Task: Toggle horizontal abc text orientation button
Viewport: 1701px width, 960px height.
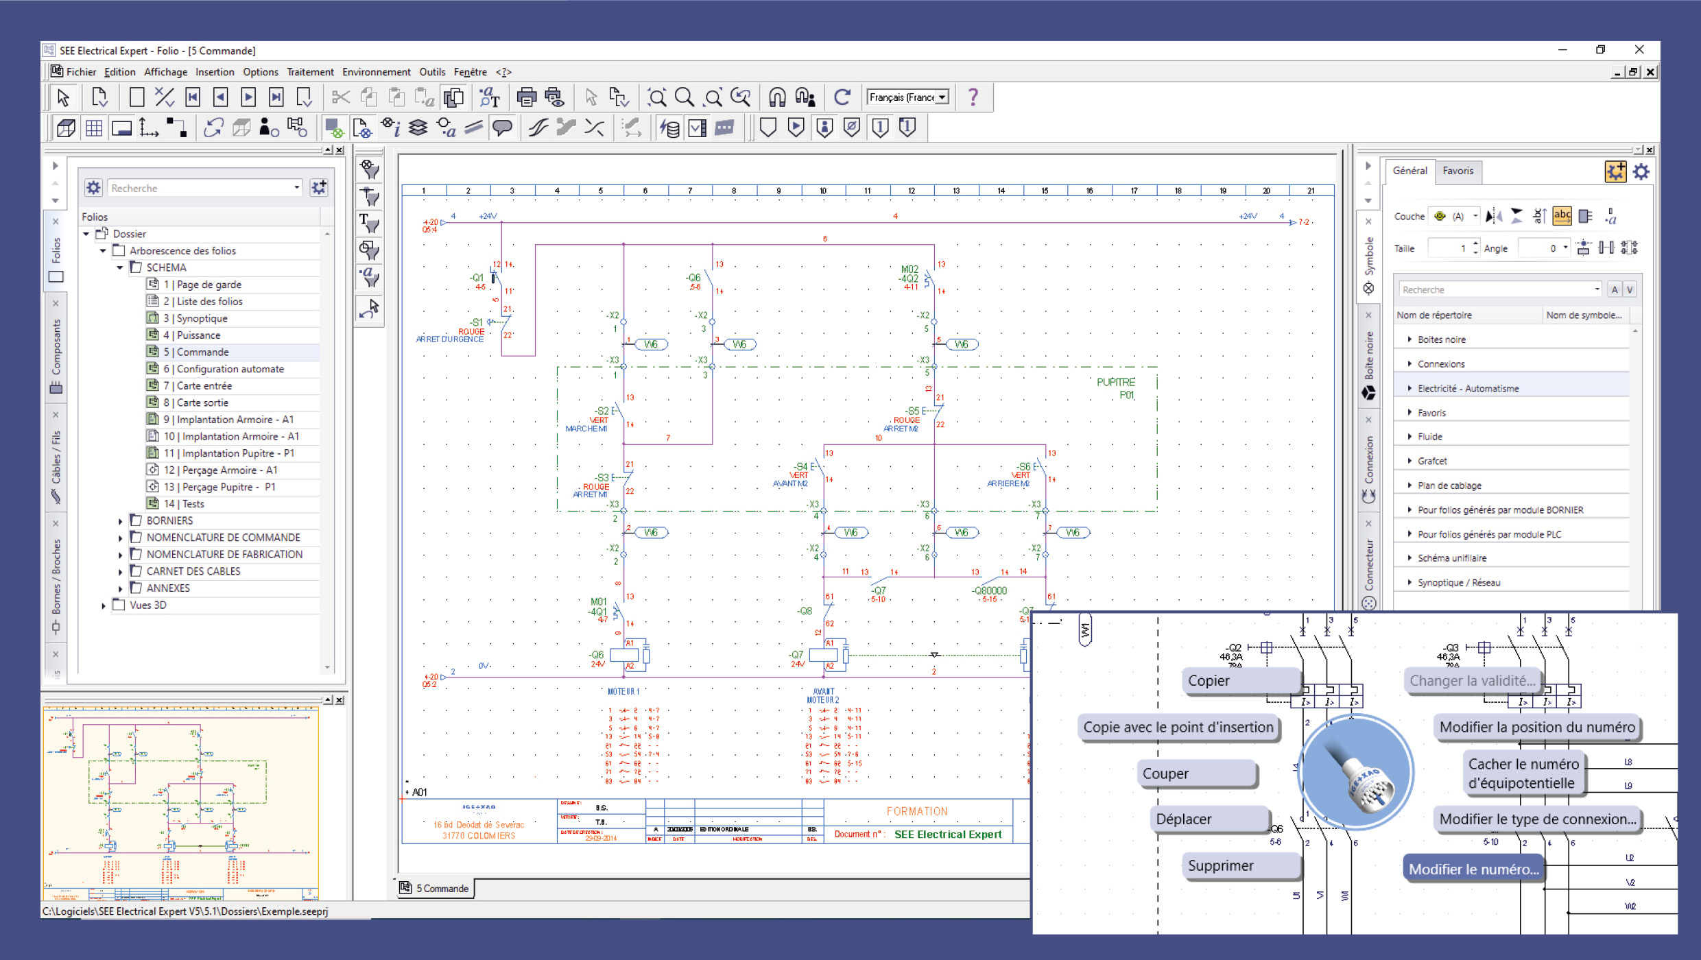Action: (x=1562, y=217)
